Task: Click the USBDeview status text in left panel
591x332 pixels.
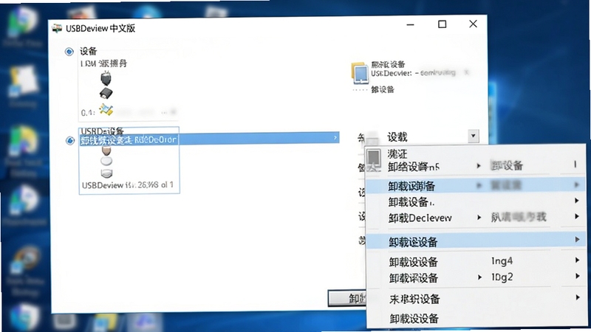Action: coord(127,185)
